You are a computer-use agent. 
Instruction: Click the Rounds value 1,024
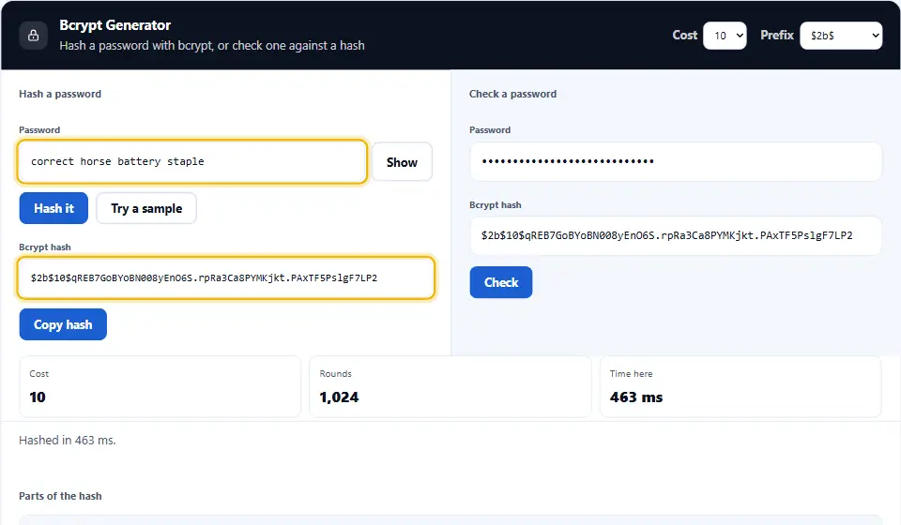339,397
